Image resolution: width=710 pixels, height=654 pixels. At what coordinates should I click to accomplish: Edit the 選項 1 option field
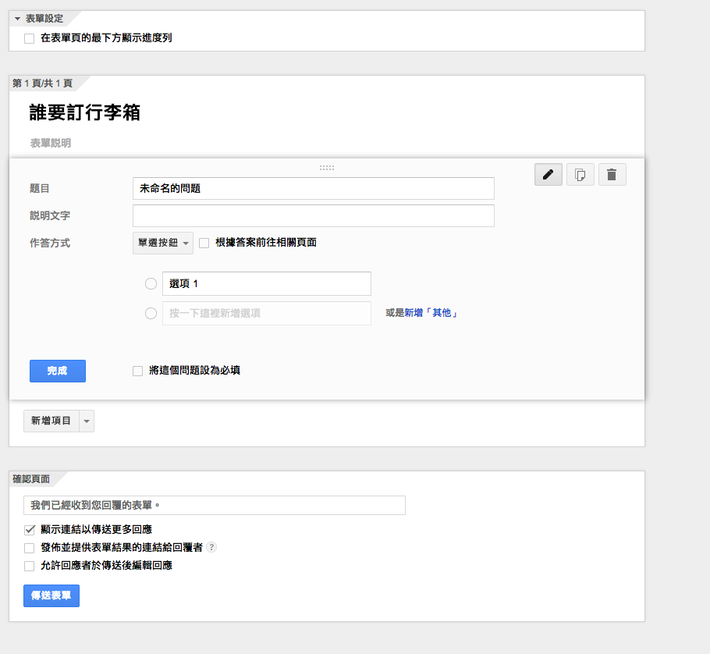pos(267,283)
